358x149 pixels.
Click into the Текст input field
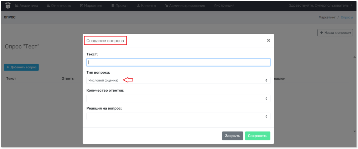tap(178, 62)
